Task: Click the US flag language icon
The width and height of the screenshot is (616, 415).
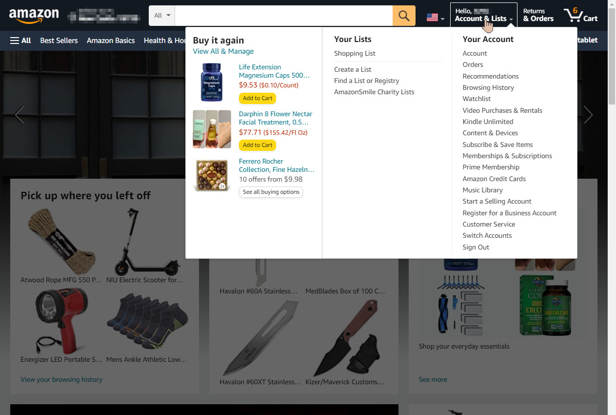Action: [x=435, y=18]
